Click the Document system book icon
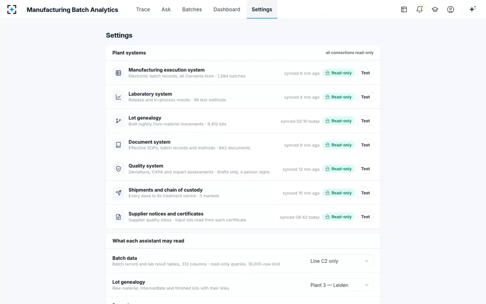 (x=118, y=145)
